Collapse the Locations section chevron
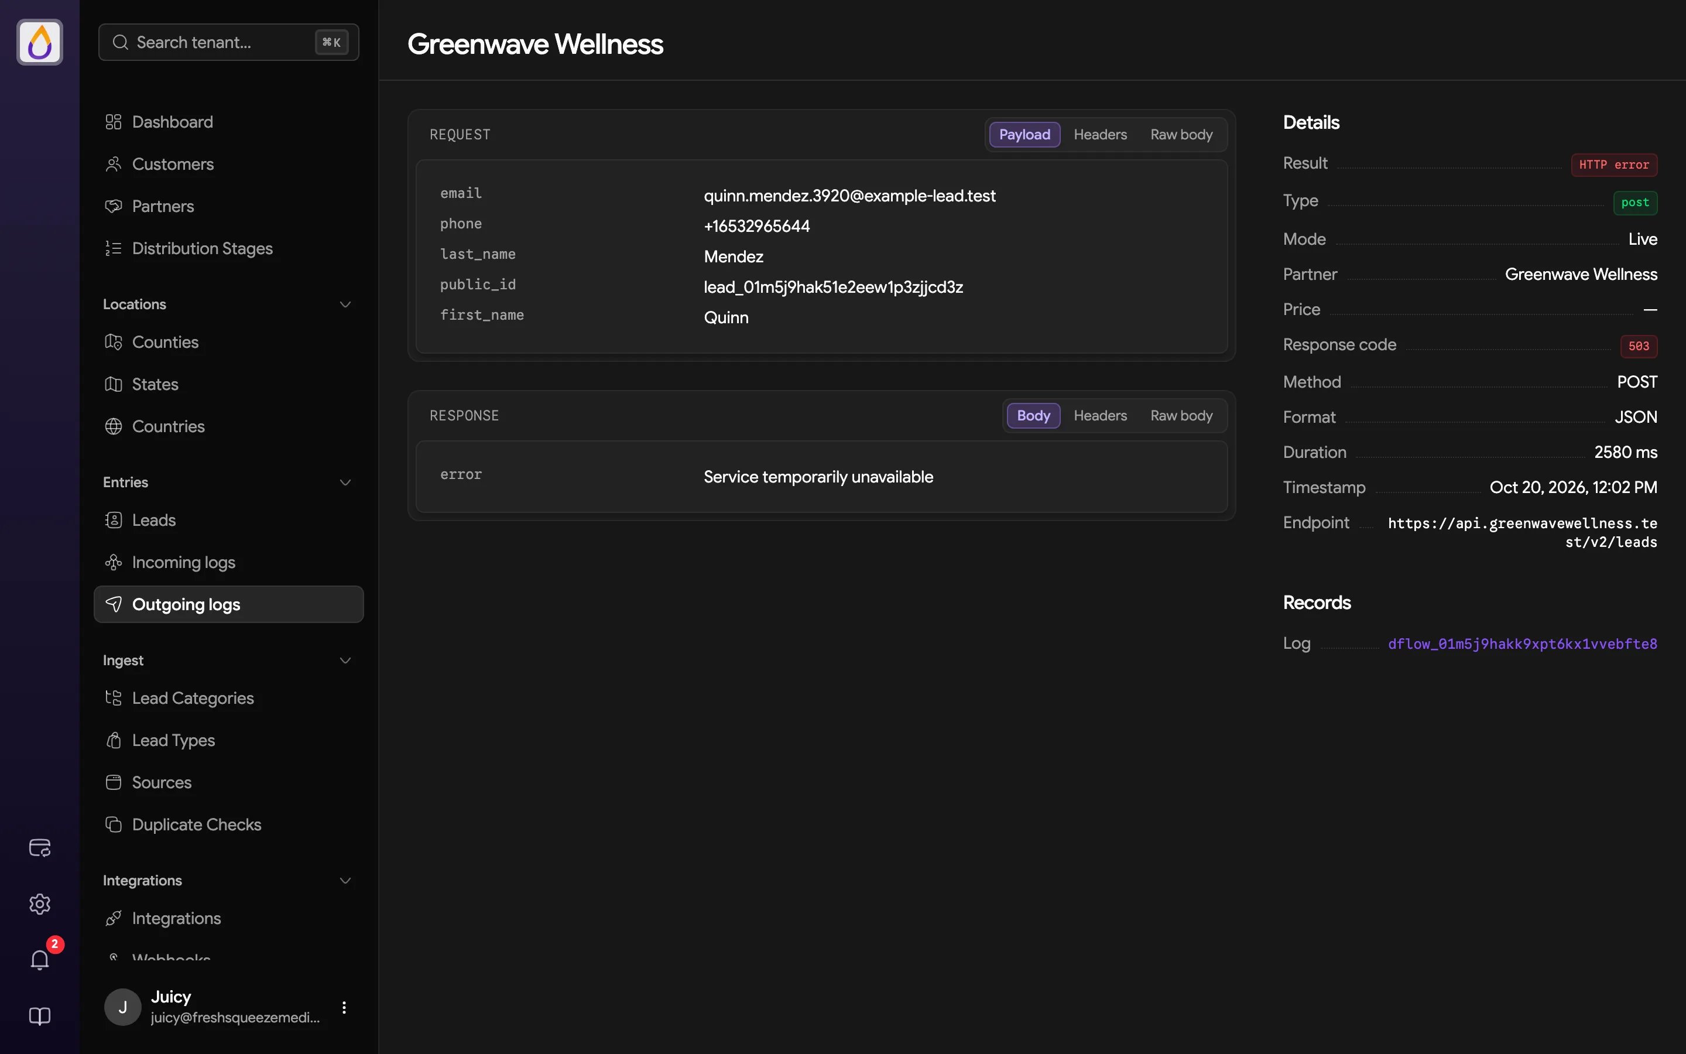 [x=345, y=304]
